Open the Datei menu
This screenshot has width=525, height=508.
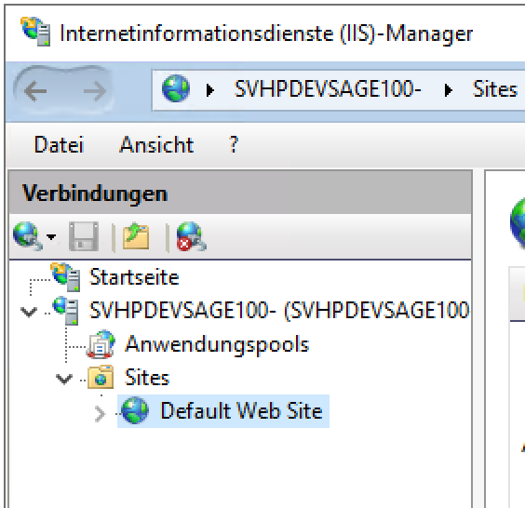(x=59, y=145)
